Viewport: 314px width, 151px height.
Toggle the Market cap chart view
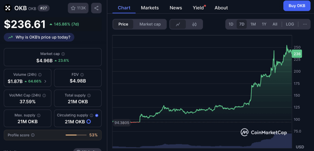point(150,24)
